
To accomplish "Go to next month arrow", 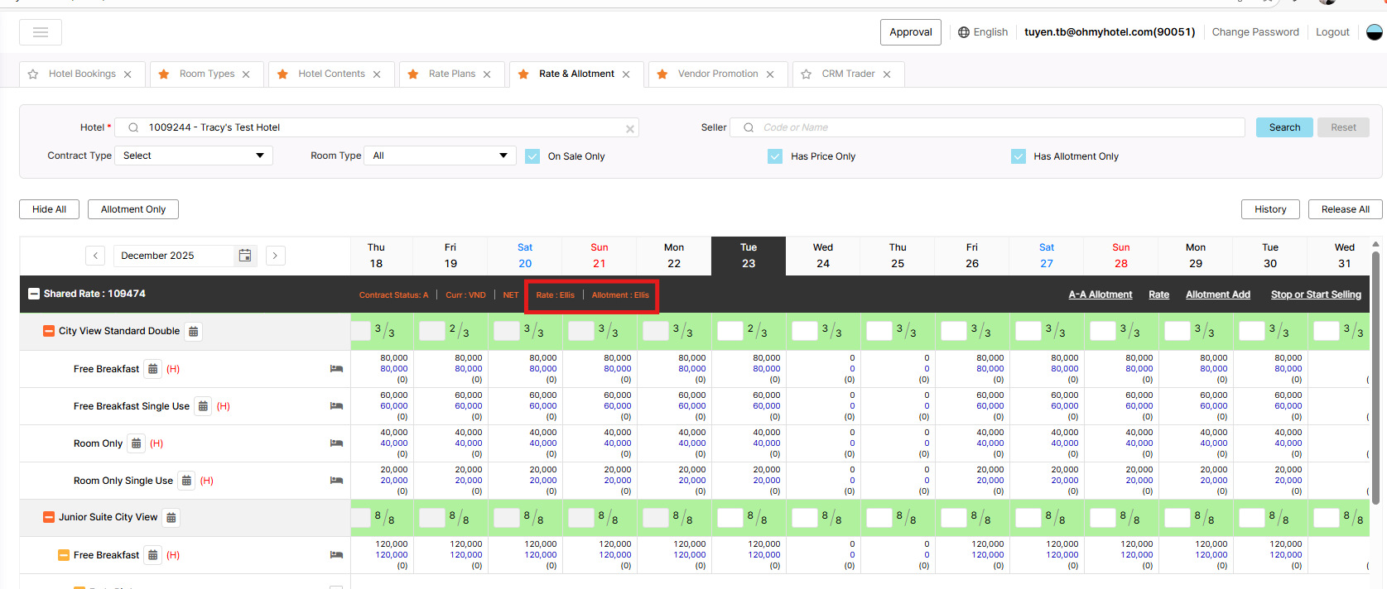I will [275, 256].
